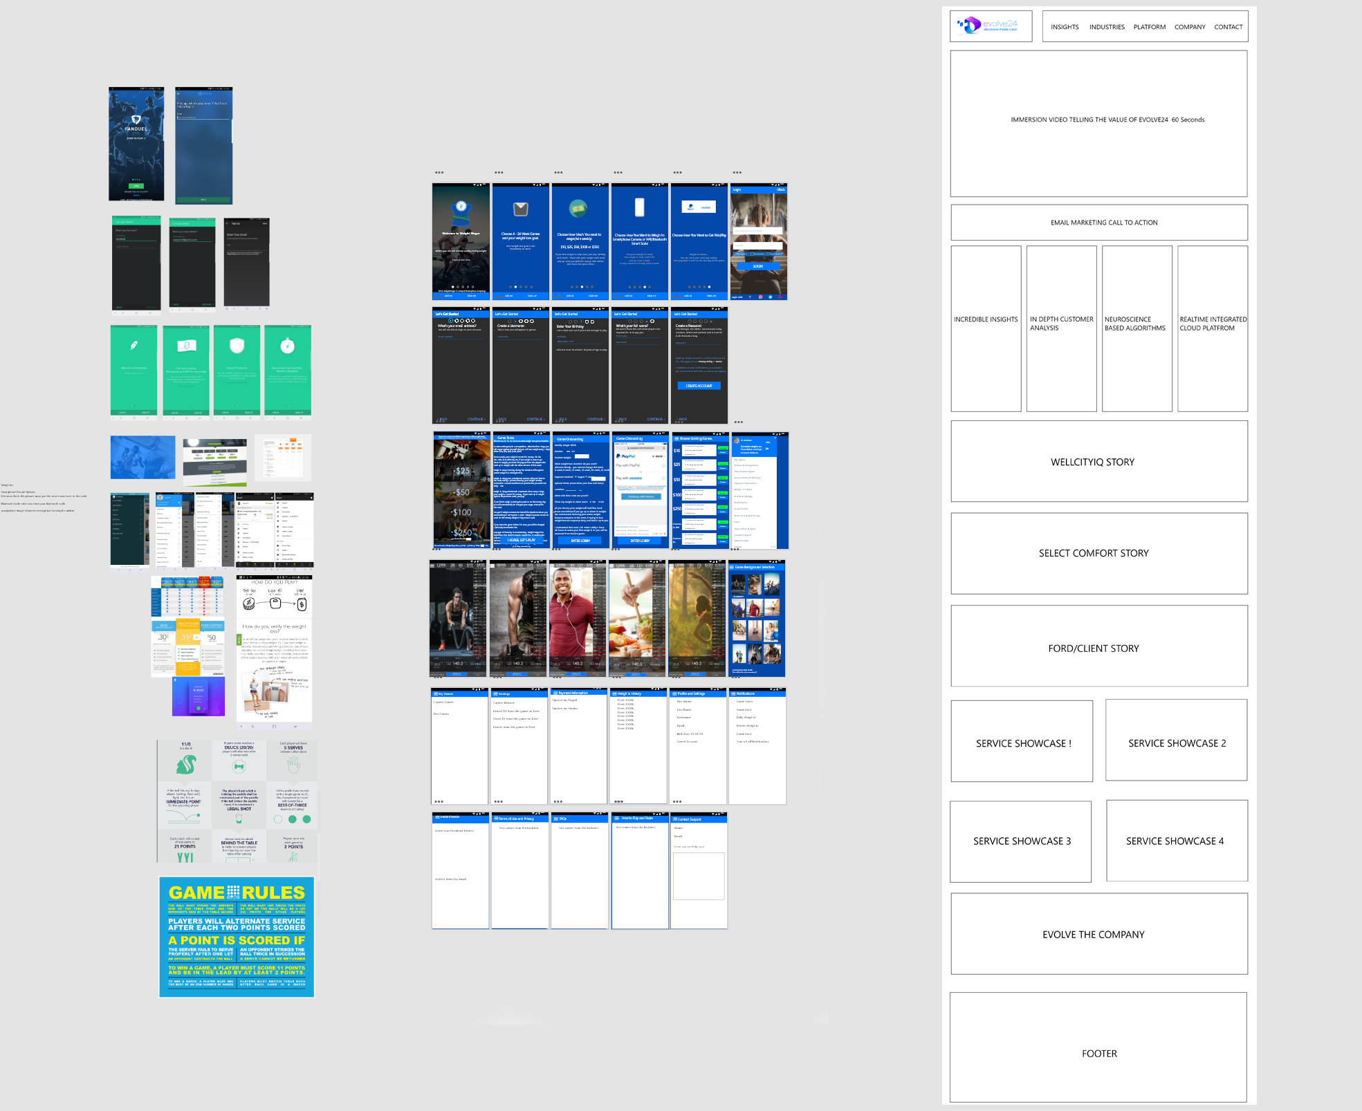Select the $250 wager tier image

(461, 532)
